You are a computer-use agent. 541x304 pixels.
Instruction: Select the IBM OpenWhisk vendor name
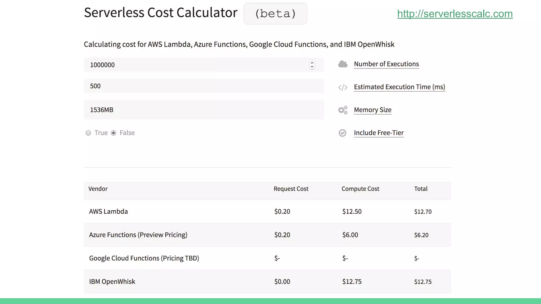coord(112,282)
